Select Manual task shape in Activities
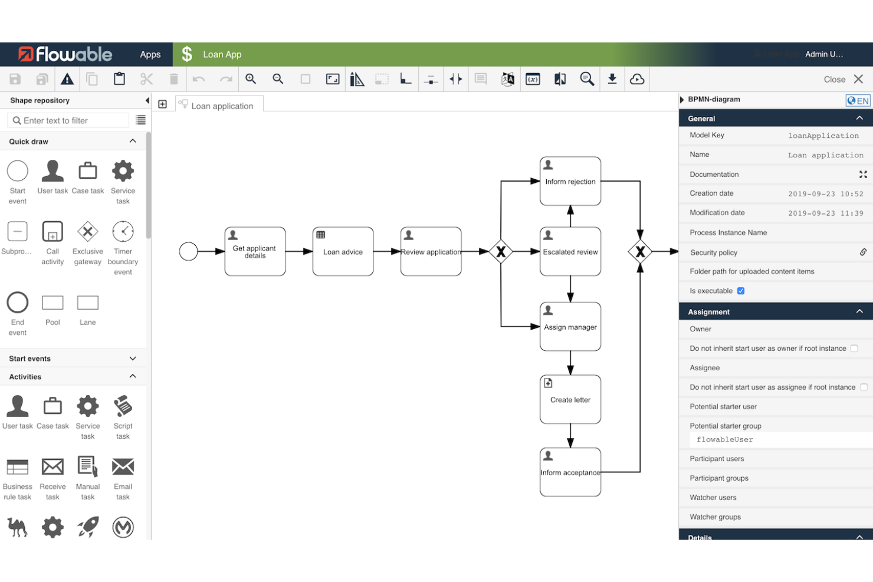The height and width of the screenshot is (582, 873). coord(87,478)
